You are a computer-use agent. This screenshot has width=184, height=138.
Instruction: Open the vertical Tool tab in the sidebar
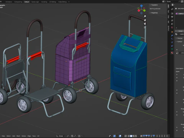(168, 11)
